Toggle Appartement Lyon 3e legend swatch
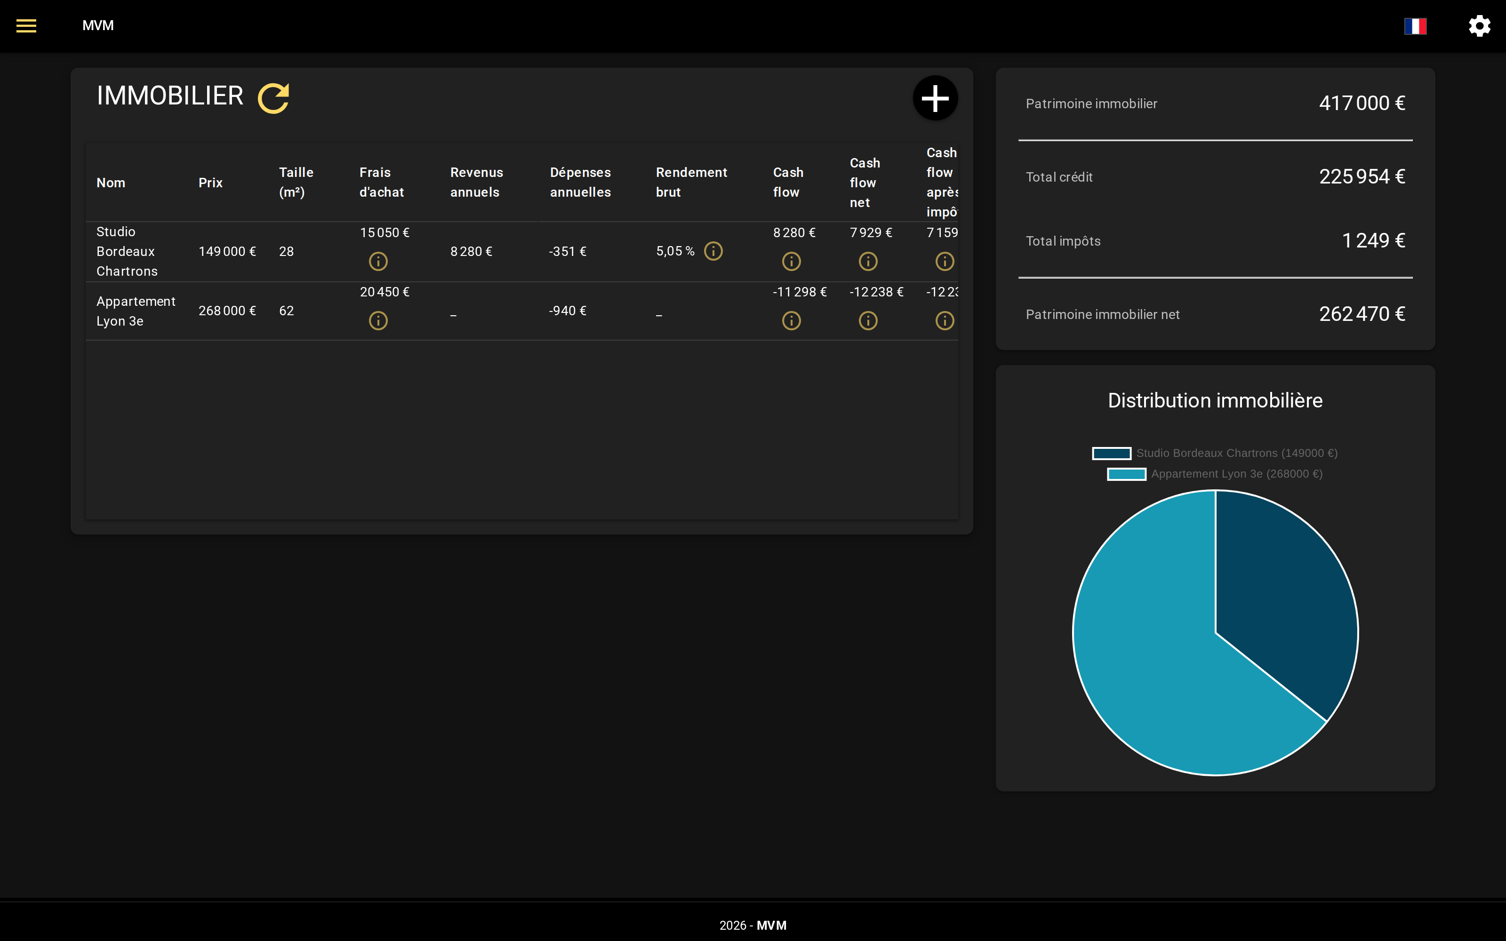 coord(1126,474)
